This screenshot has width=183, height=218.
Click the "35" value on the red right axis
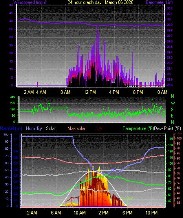[178, 203]
